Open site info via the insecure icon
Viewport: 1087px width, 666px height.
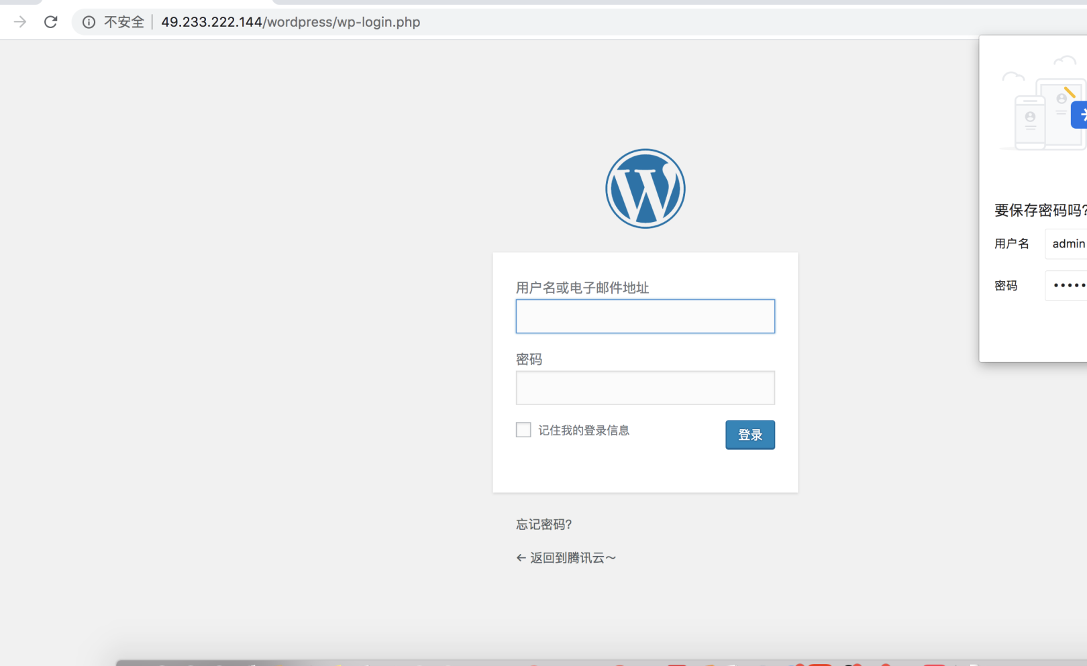pos(89,22)
